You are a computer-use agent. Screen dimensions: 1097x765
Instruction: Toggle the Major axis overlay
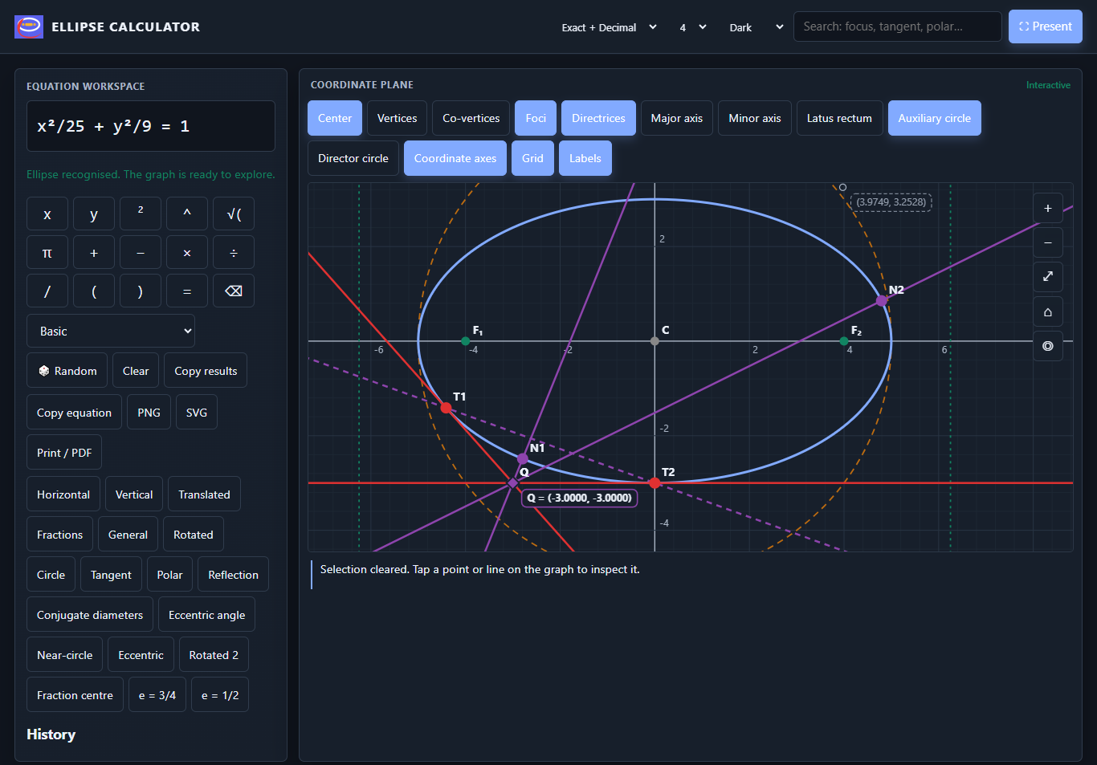[677, 118]
